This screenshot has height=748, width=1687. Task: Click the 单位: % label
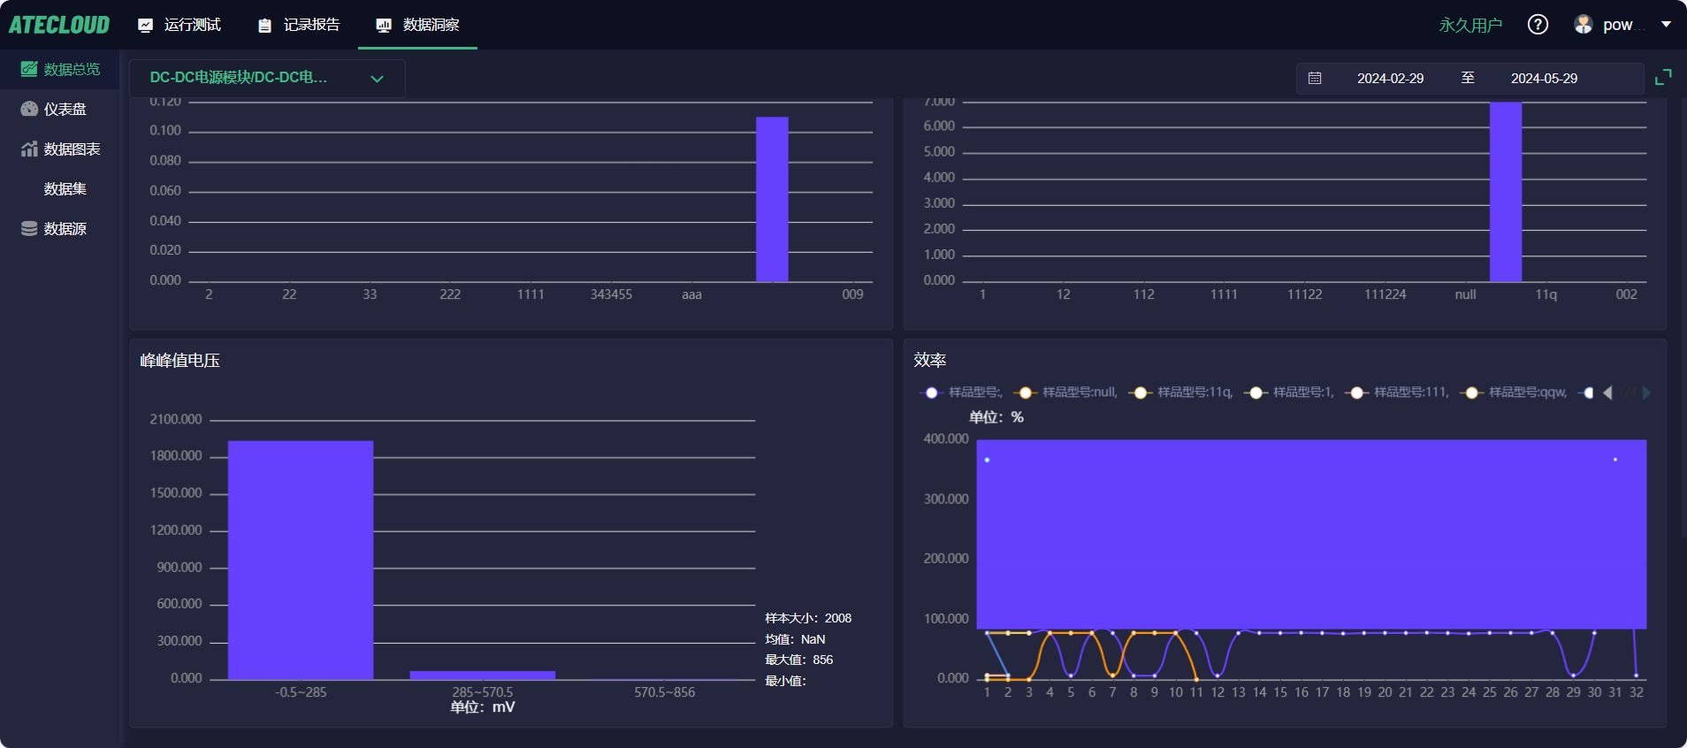996,417
